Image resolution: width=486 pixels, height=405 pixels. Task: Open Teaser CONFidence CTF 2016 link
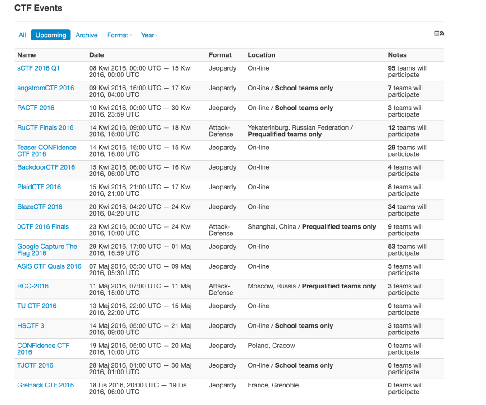[46, 151]
